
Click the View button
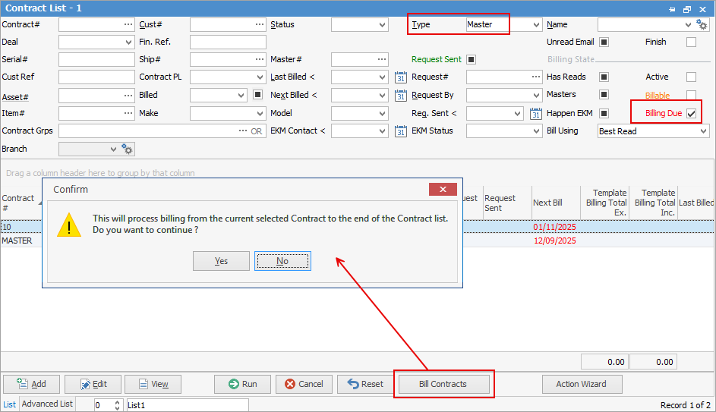(x=153, y=384)
